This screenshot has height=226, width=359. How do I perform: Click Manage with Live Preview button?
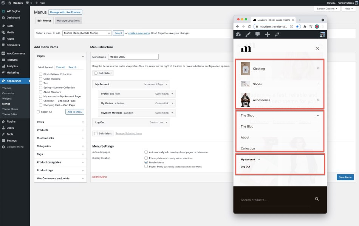(65, 12)
